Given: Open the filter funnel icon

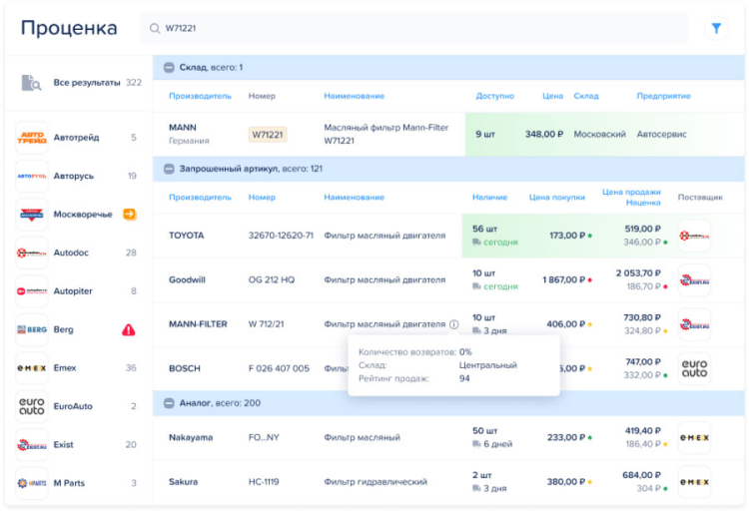Looking at the screenshot, I should pyautogui.click(x=716, y=29).
